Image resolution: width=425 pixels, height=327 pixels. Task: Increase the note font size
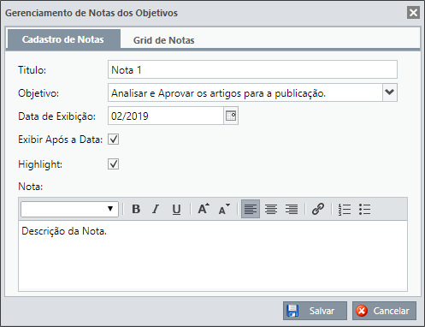tap(204, 209)
